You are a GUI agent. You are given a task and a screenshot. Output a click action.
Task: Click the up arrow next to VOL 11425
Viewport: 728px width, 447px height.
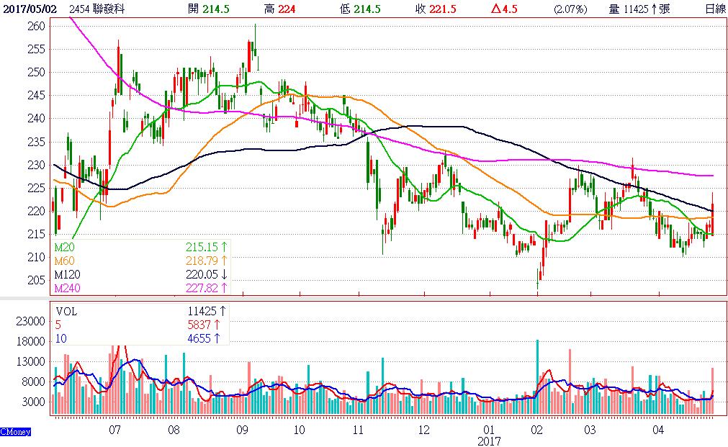(x=223, y=312)
